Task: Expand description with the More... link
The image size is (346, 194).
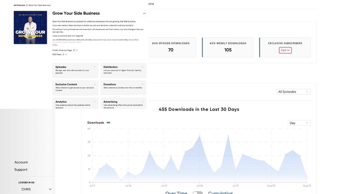Action: click(x=55, y=45)
